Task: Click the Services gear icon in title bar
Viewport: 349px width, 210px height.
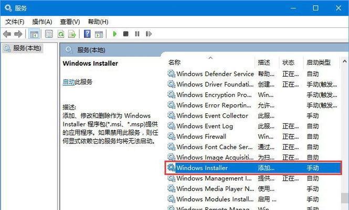Action: point(8,8)
